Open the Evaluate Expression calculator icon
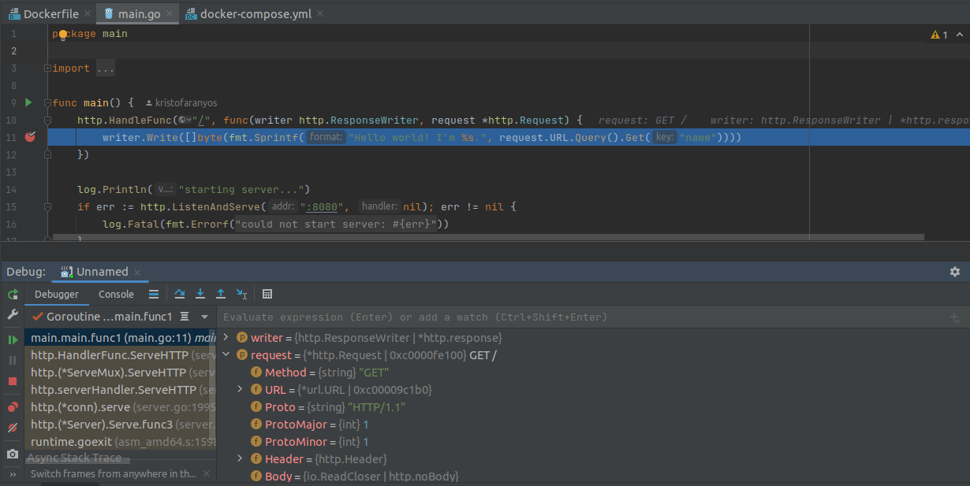 click(267, 293)
